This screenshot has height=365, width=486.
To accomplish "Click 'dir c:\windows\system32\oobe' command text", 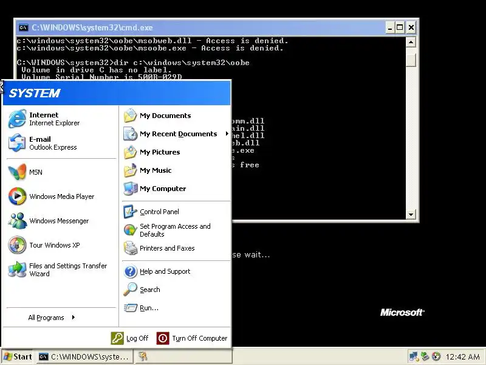I will (x=182, y=63).
